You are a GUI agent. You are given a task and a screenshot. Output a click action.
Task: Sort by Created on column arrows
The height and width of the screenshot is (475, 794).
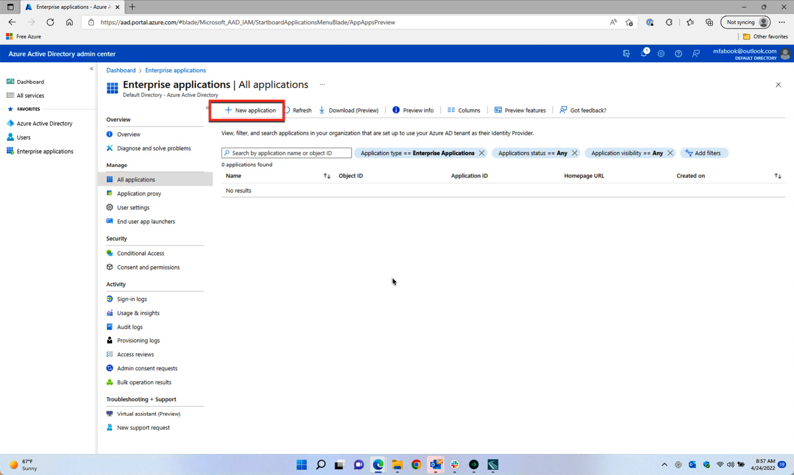coord(778,176)
